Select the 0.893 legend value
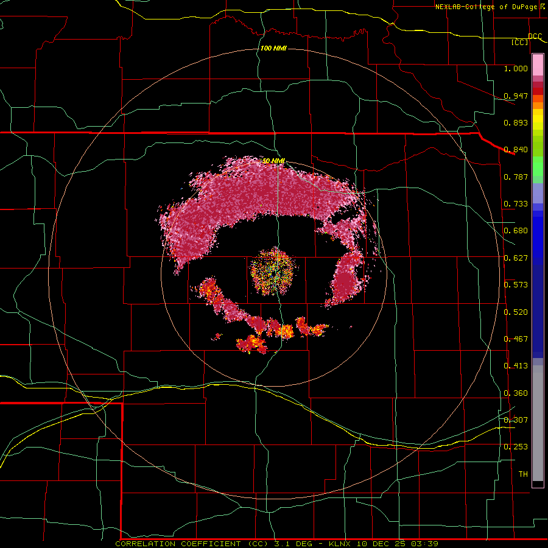 coord(516,122)
